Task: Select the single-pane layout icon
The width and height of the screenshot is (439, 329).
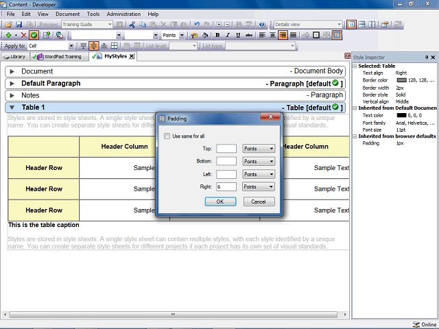Action: tap(351, 25)
